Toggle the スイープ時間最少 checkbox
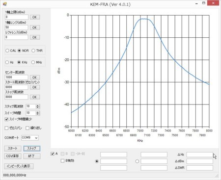The height and width of the screenshot is (180, 221). (x=6, y=119)
